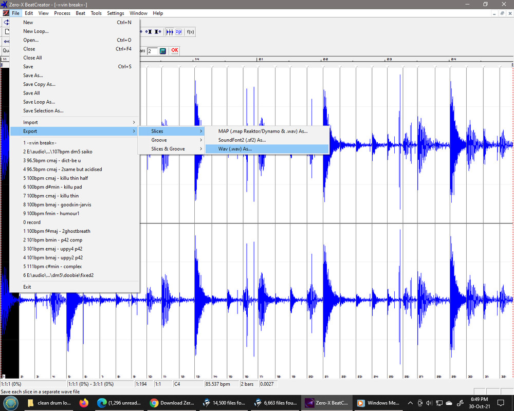This screenshot has height=411, width=514.
Task: Open the Edit menu
Action: click(29, 13)
